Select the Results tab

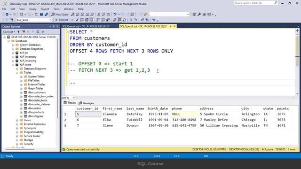coord(70,103)
